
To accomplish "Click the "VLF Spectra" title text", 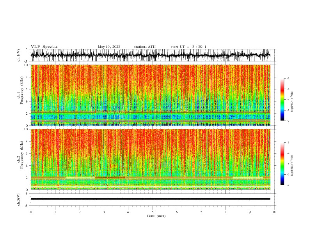I will [x=44, y=47].
